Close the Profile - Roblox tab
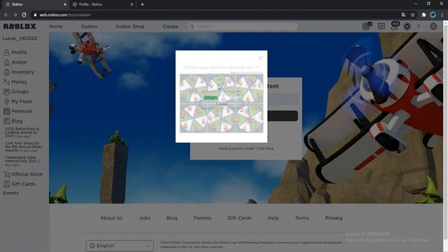Screen dimensions: 448x252 (x=132, y=4)
